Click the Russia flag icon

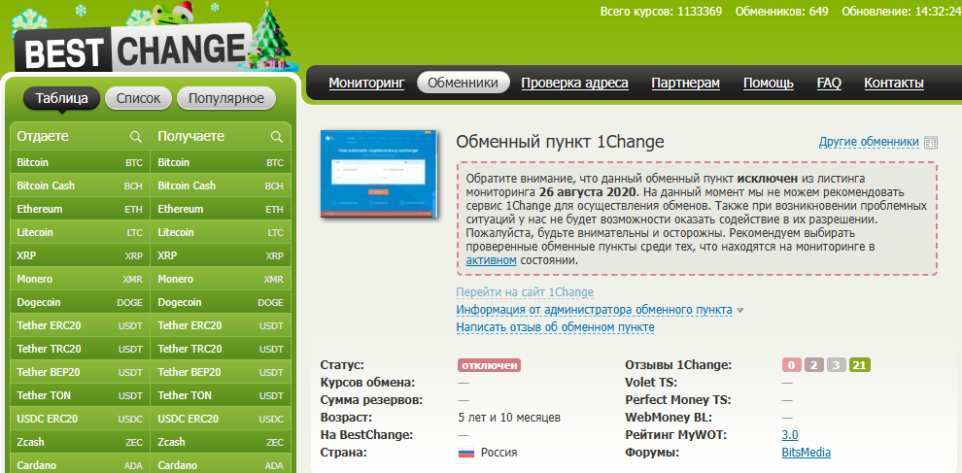[466, 453]
